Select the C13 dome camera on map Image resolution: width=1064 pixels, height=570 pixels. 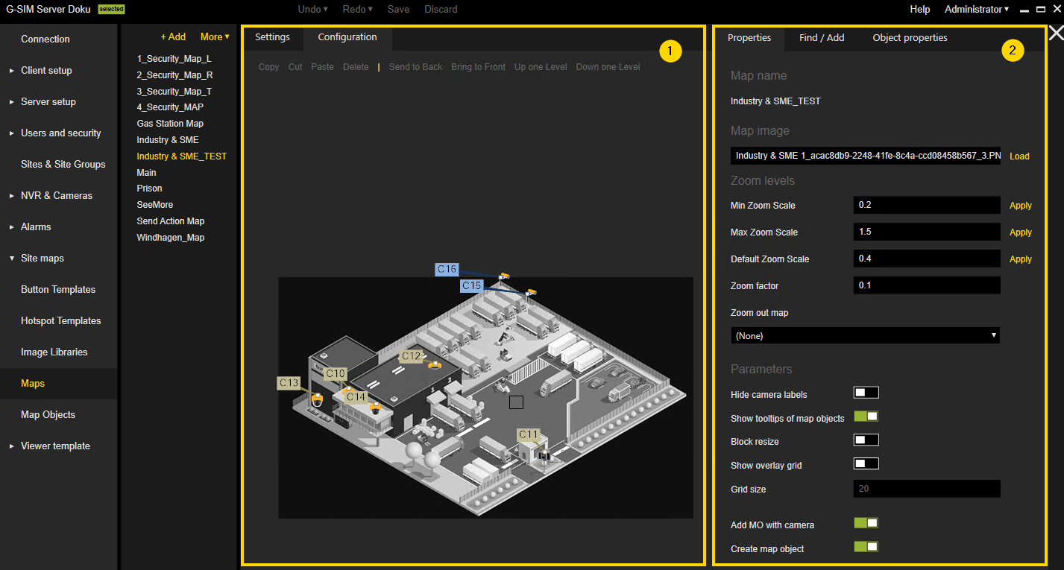[x=317, y=399]
